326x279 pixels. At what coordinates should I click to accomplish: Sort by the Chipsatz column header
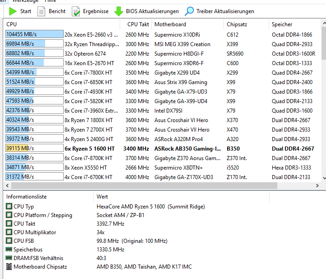click(x=247, y=24)
